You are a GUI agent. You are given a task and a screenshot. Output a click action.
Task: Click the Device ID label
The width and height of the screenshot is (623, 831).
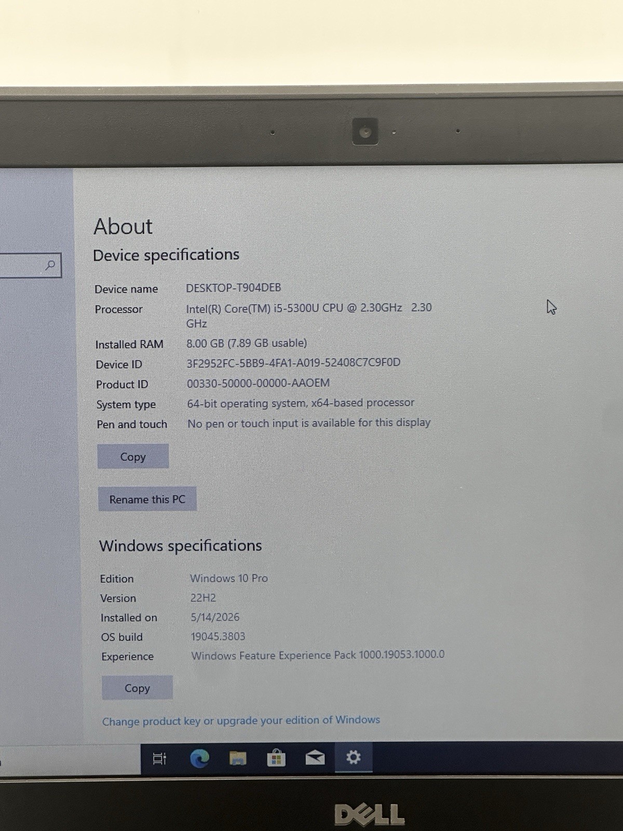coord(119,365)
